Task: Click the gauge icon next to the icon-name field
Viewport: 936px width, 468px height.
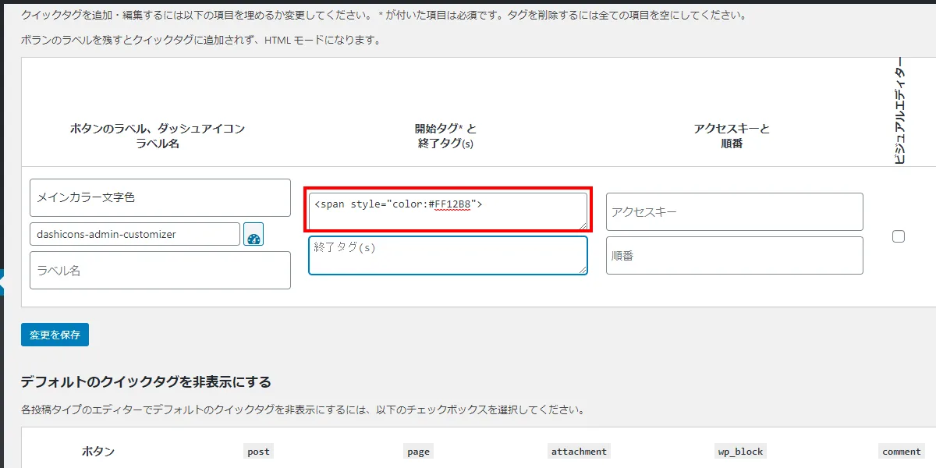Action: click(253, 234)
